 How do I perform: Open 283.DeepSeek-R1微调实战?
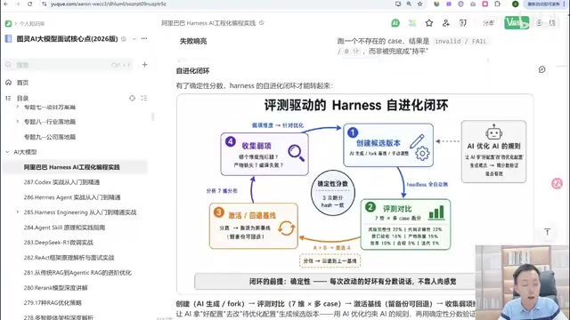tap(59, 243)
